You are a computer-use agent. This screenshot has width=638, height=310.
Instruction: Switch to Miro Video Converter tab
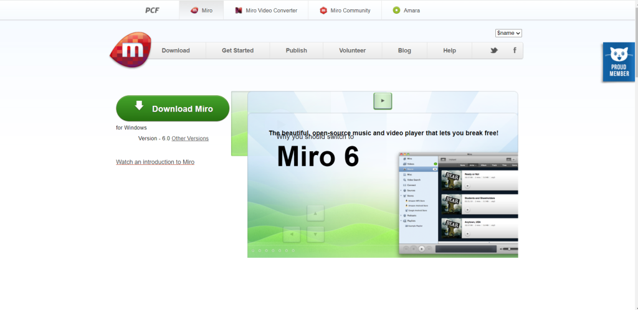[266, 10]
